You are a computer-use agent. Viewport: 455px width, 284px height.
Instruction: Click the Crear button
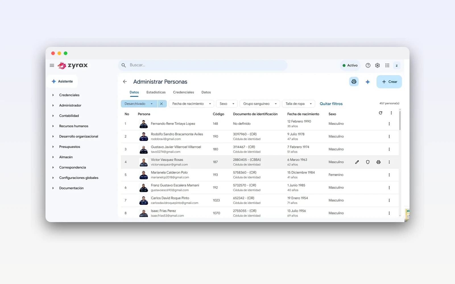tap(389, 82)
